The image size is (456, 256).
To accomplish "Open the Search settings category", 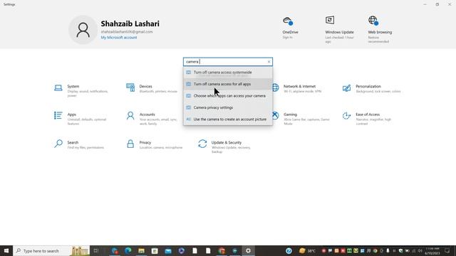I will [79, 144].
